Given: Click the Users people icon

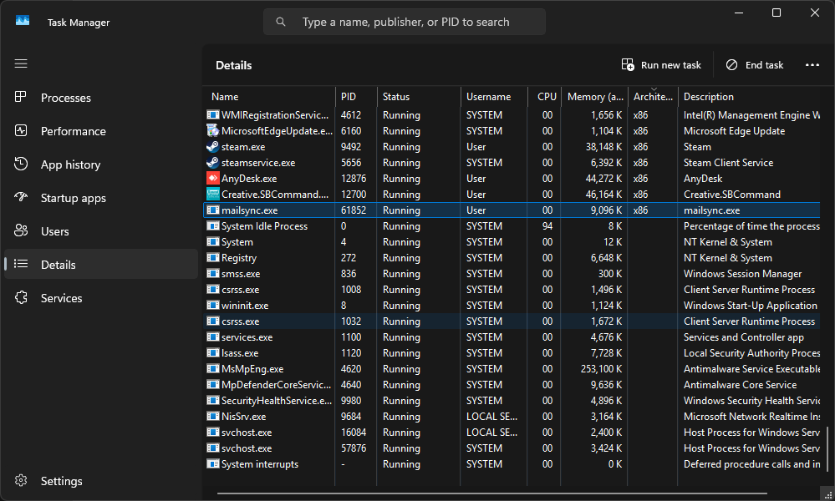Looking at the screenshot, I should tap(21, 230).
